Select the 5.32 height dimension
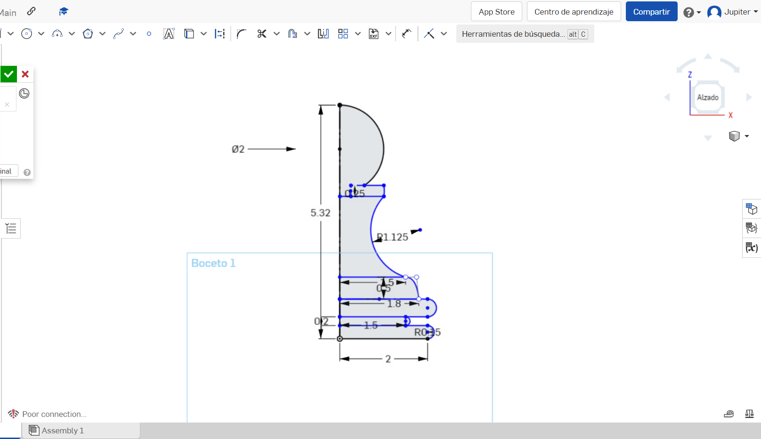 (320, 213)
